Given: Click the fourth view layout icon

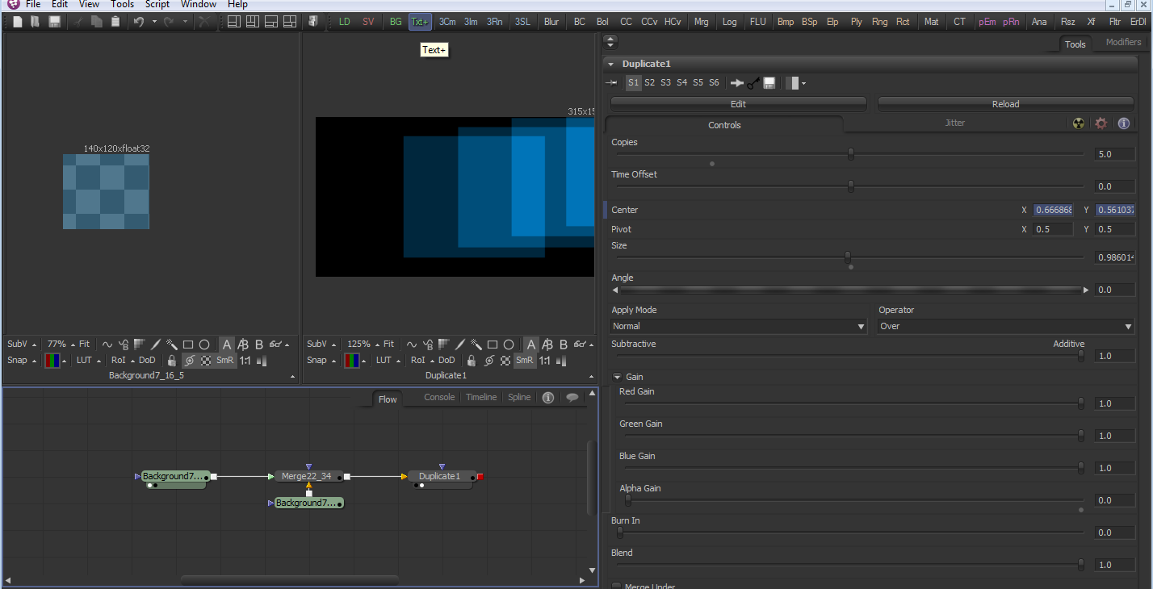Looking at the screenshot, I should click(x=291, y=22).
